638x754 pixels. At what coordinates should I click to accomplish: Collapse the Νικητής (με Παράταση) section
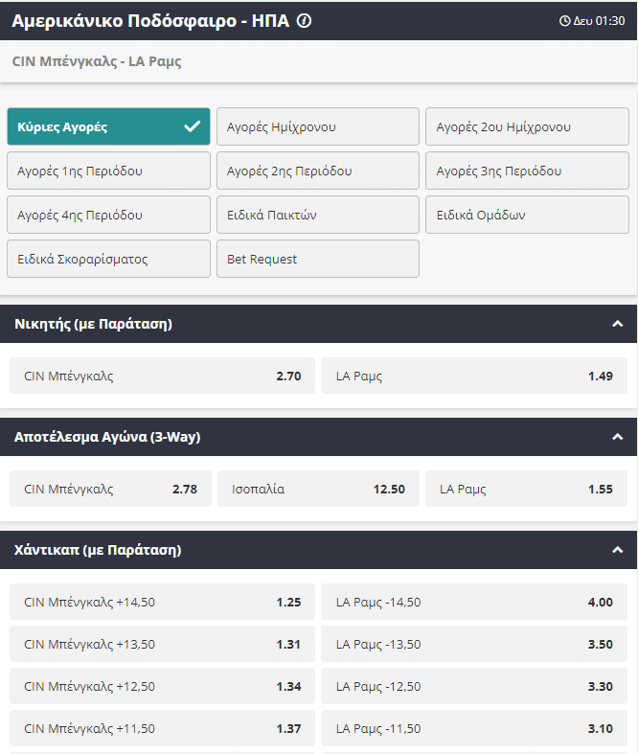(x=617, y=324)
